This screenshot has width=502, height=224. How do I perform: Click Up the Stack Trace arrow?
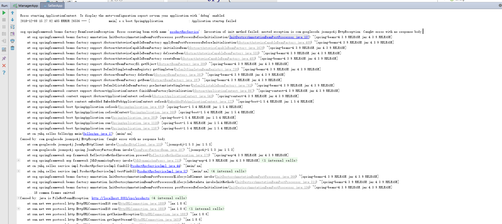pos(12,13)
